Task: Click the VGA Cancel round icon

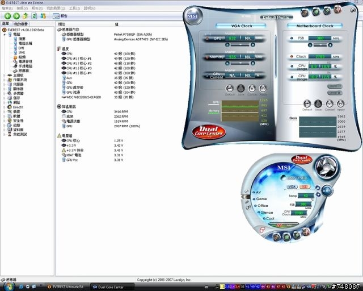Action: click(x=252, y=89)
